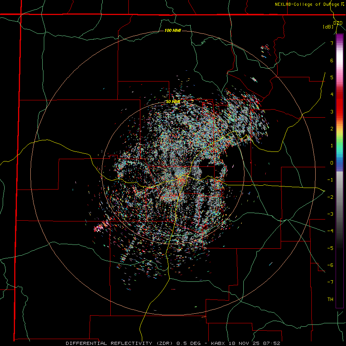
Task: Click the -4 value on color scale
Action: (x=330, y=231)
